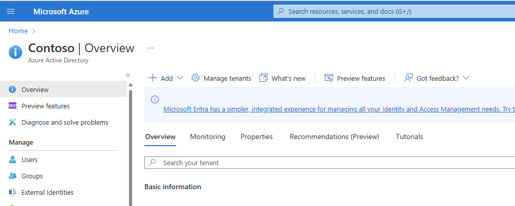The height and width of the screenshot is (206, 515).
Task: Click the magnifier icon in tenant search
Action: click(x=153, y=163)
